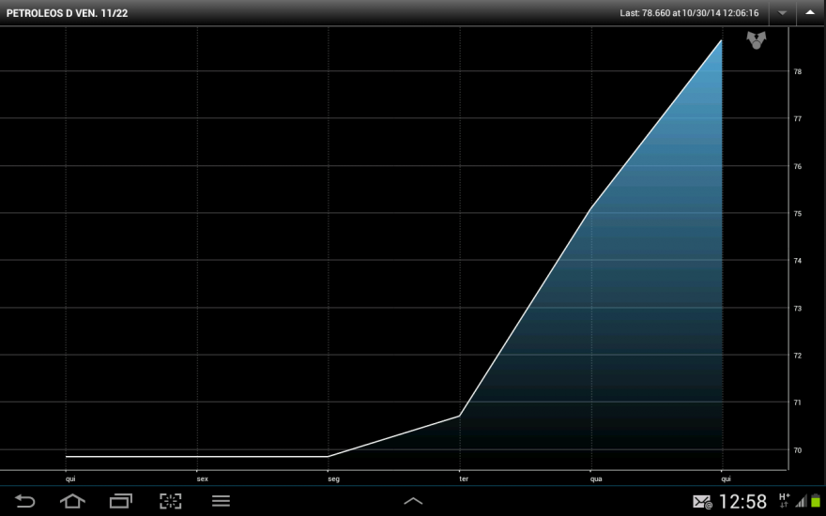Open the three-line menu icon
Viewport: 826px width, 516px height.
pos(221,501)
